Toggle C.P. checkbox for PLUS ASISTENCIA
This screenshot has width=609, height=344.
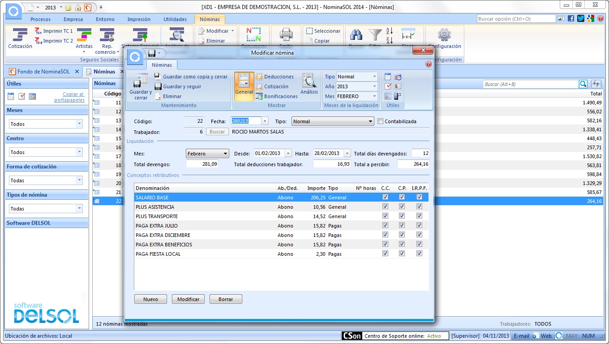402,206
